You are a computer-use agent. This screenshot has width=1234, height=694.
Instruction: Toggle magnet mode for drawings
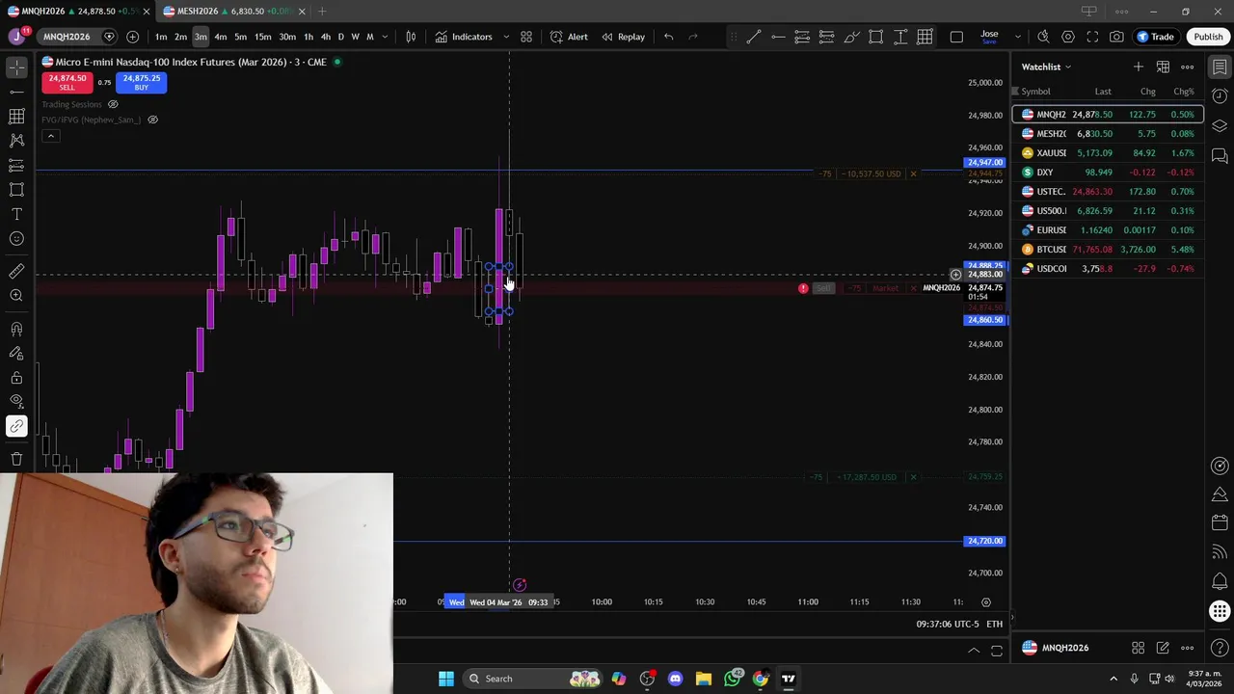click(16, 329)
